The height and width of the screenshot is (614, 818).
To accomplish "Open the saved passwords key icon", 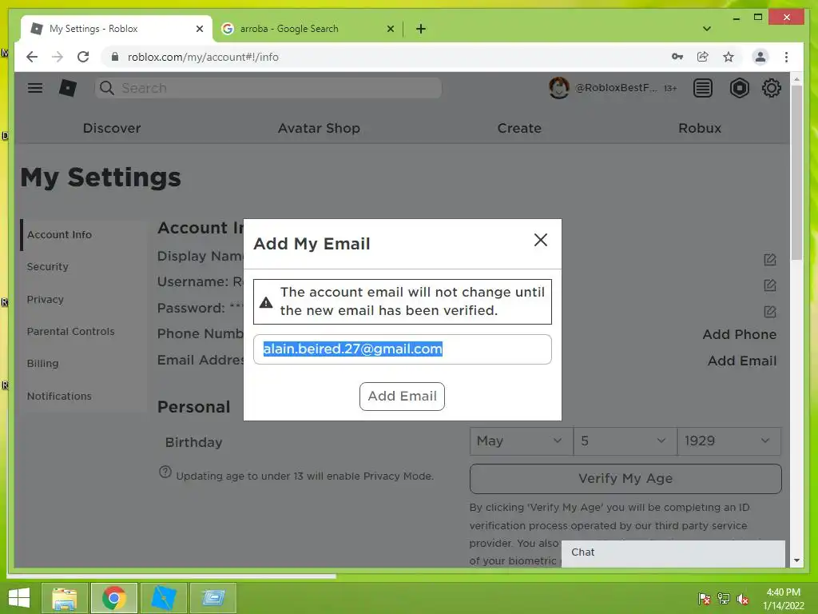I will [x=677, y=57].
